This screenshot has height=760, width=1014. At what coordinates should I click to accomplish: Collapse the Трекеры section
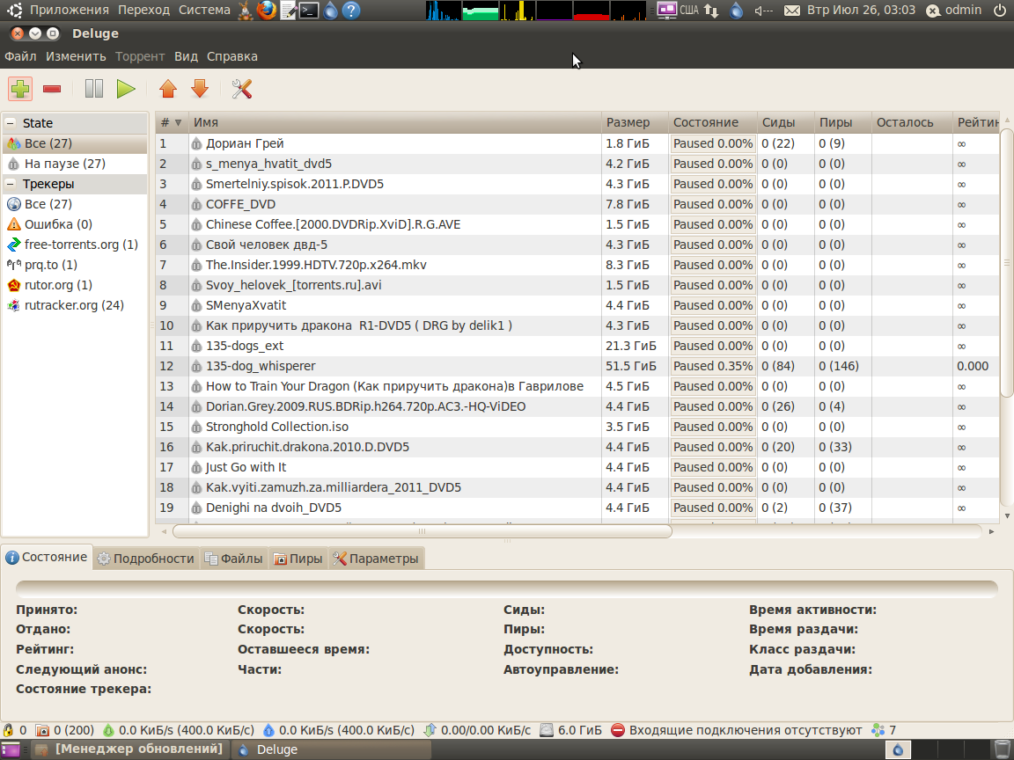11,184
